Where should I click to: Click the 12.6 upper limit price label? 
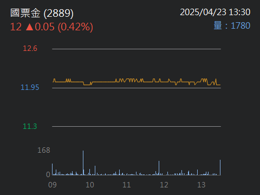pos(30,48)
